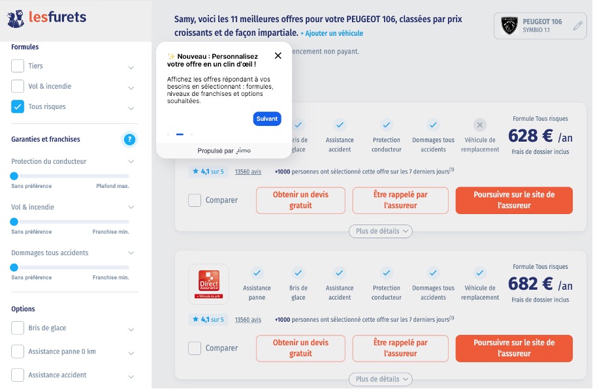Expand the Vol & incendie formula section

pos(133,86)
